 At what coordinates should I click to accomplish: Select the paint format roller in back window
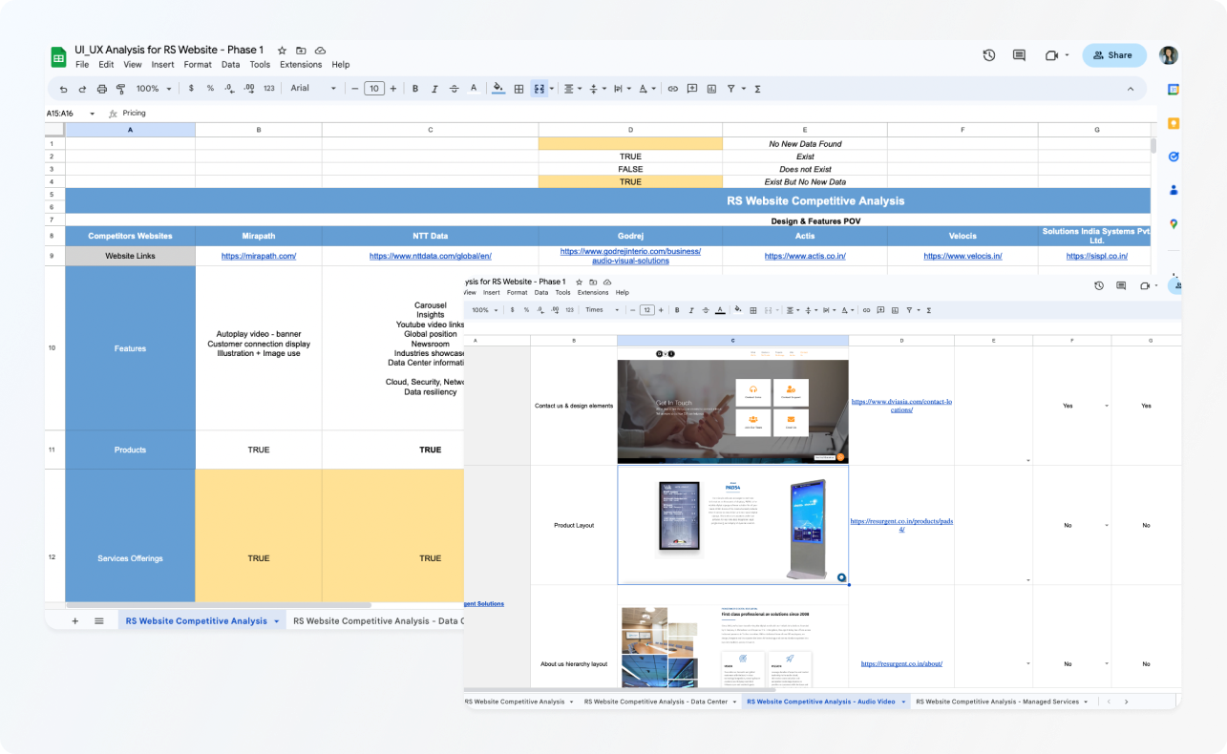pyautogui.click(x=120, y=89)
